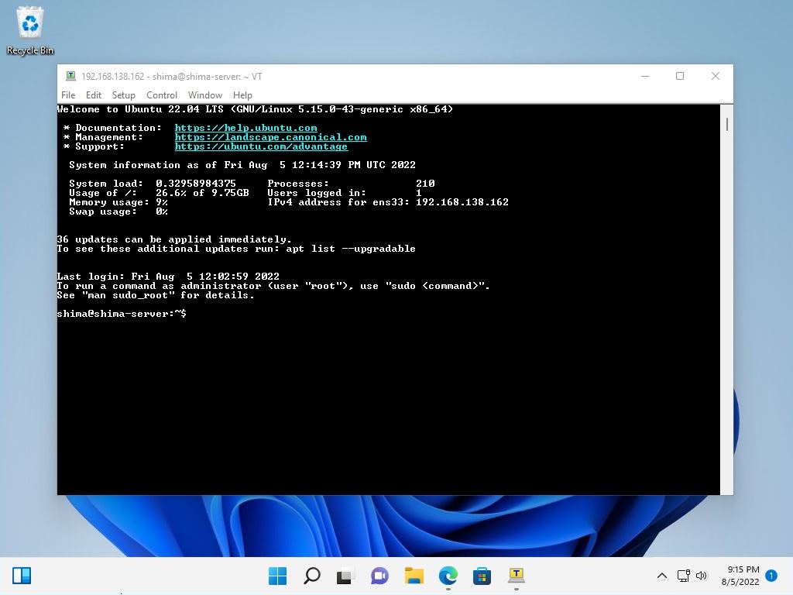This screenshot has width=793, height=595.
Task: Click the "Last login: Fri Aug 5 12:02:59 2022" line
Action: pos(168,277)
